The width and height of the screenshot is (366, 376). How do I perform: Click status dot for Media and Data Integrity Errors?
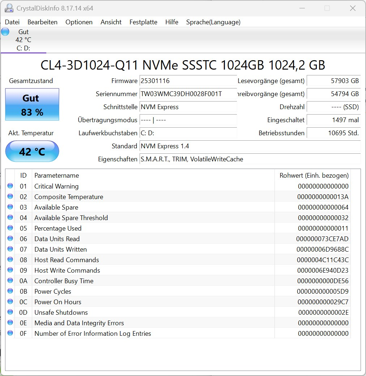pos(10,323)
